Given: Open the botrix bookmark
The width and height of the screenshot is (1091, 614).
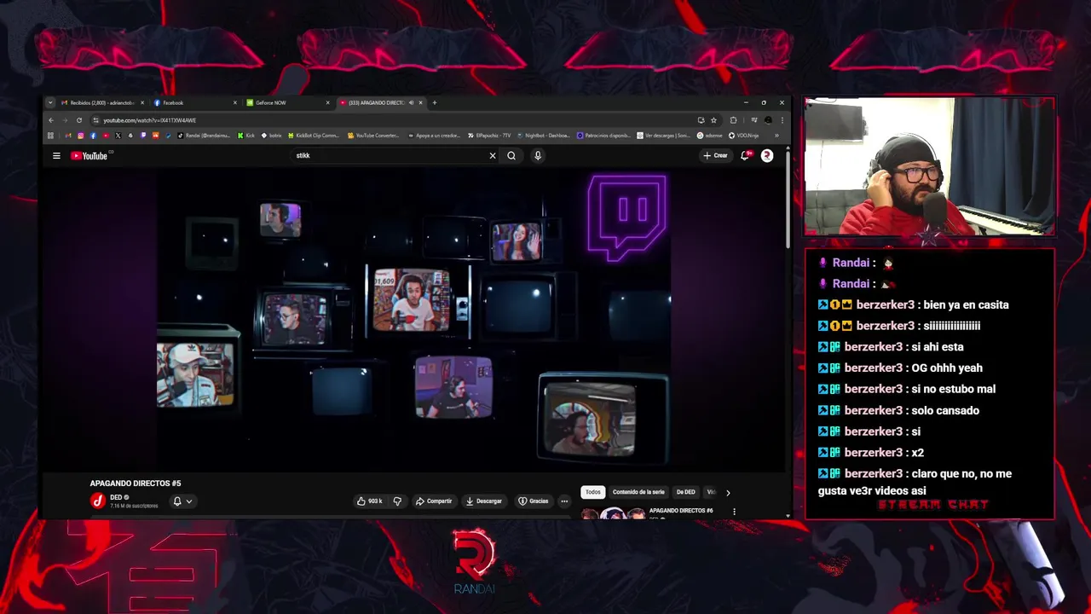Looking at the screenshot, I should pyautogui.click(x=271, y=136).
